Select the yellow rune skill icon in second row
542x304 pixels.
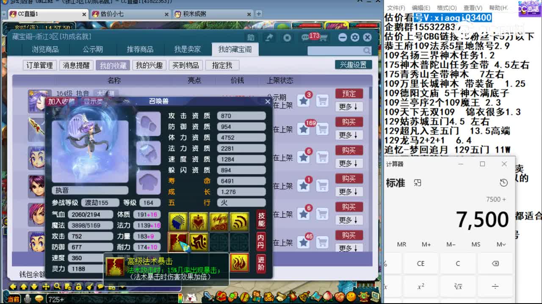point(199,242)
